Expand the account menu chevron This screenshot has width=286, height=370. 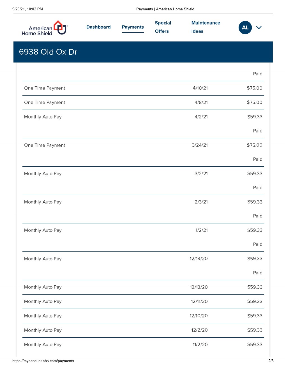259,27
